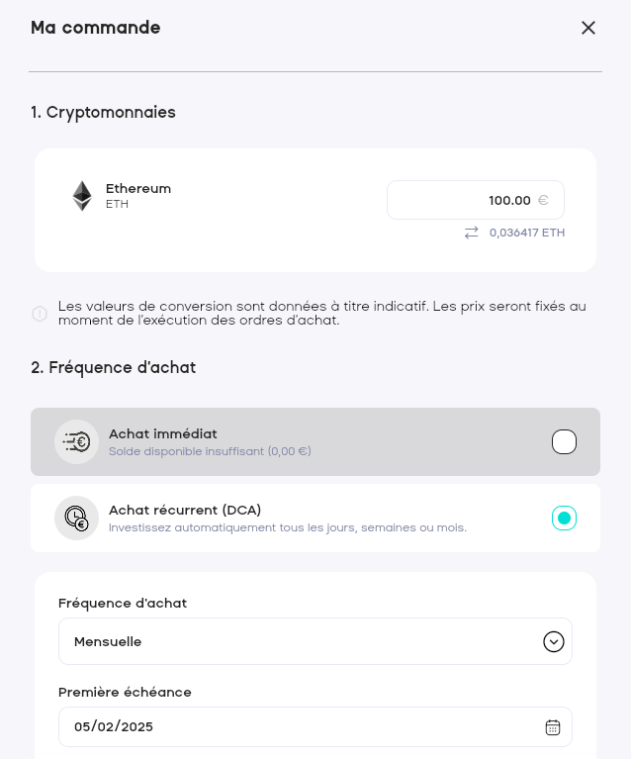Open the Mensuelle frequency dropdown
Image resolution: width=631 pixels, height=759 pixels.
[297, 642]
